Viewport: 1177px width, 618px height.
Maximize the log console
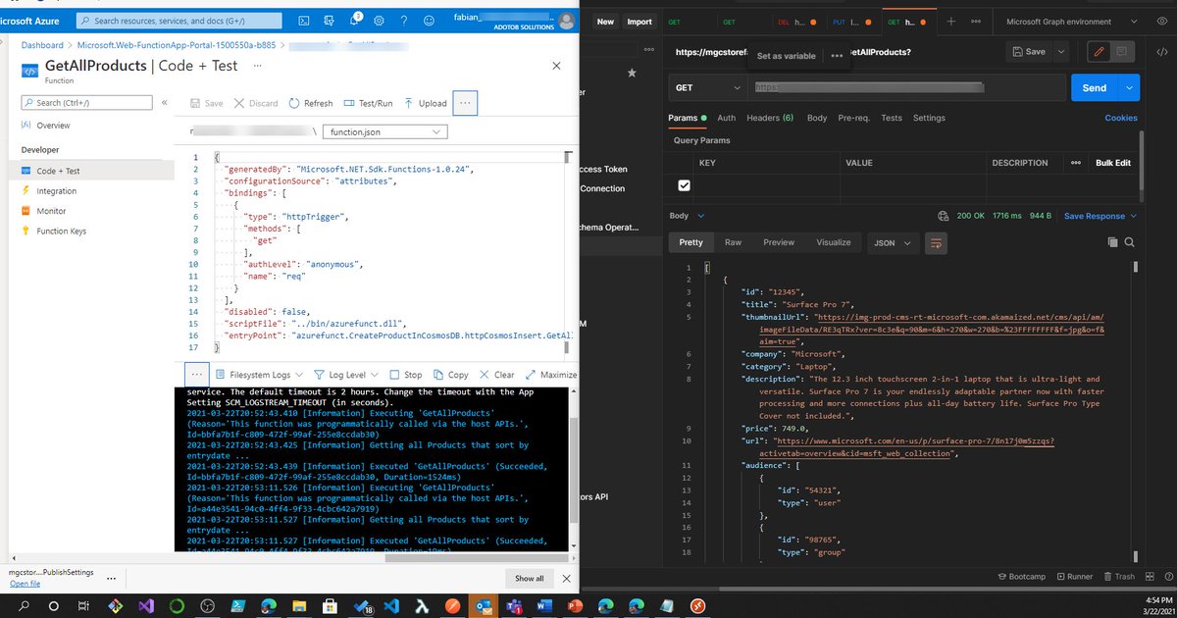tap(549, 374)
